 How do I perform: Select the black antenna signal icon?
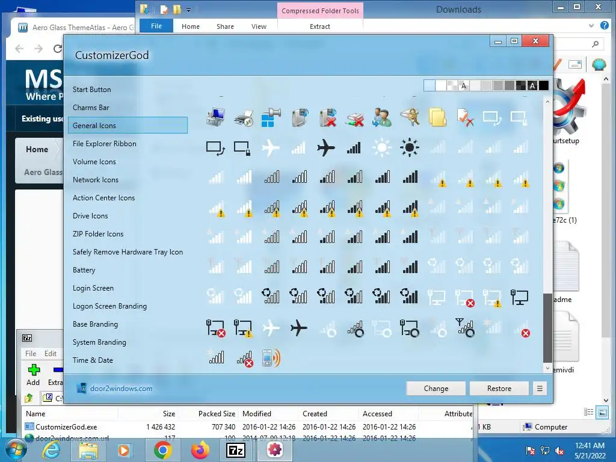465,328
